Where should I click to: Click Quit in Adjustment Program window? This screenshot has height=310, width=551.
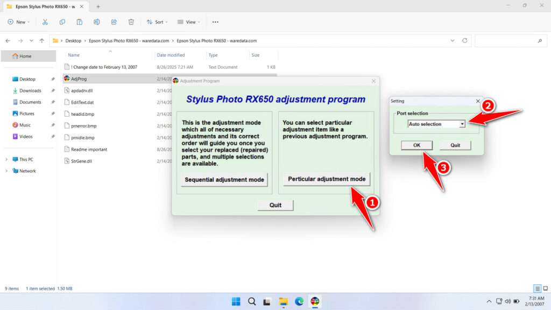(x=275, y=205)
